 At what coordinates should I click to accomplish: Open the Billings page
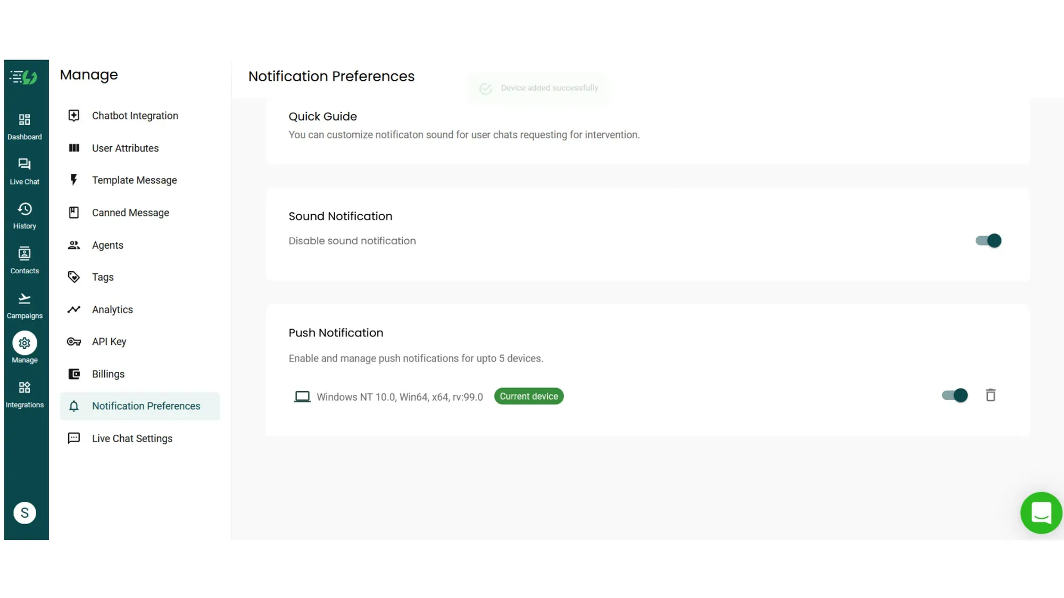click(x=108, y=374)
